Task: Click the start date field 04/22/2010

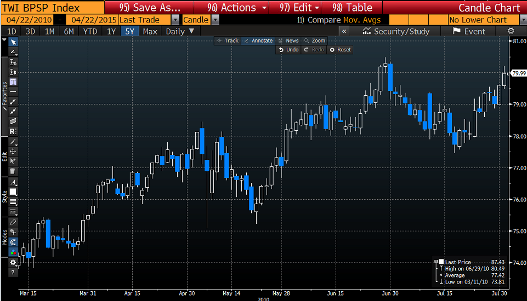Action: [x=29, y=20]
